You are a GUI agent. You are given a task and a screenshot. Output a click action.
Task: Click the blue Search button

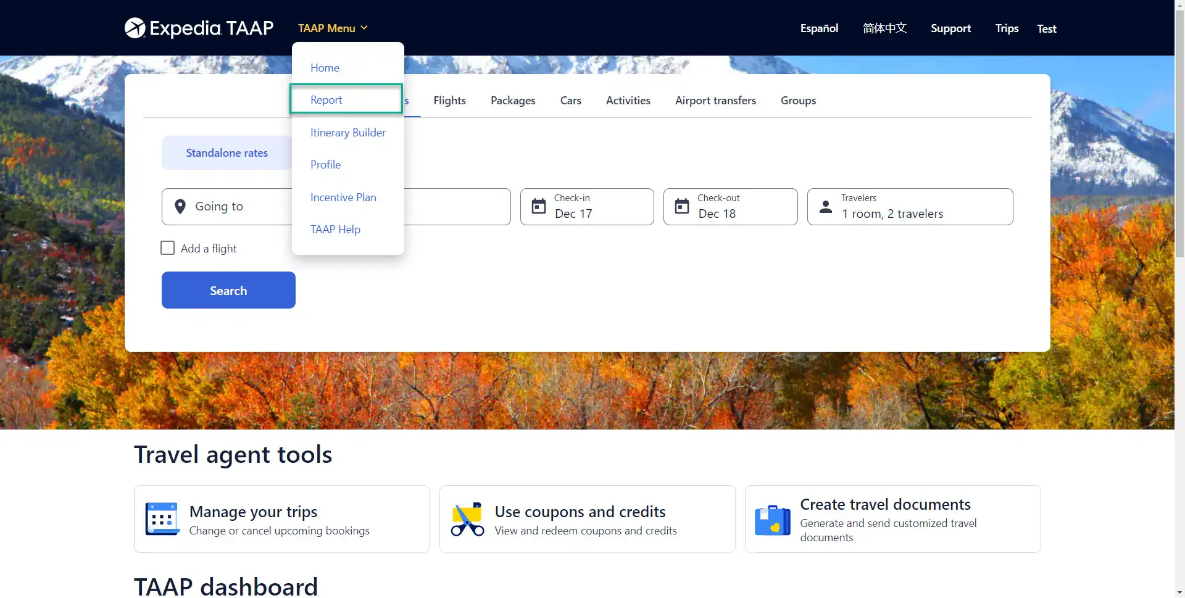(228, 290)
